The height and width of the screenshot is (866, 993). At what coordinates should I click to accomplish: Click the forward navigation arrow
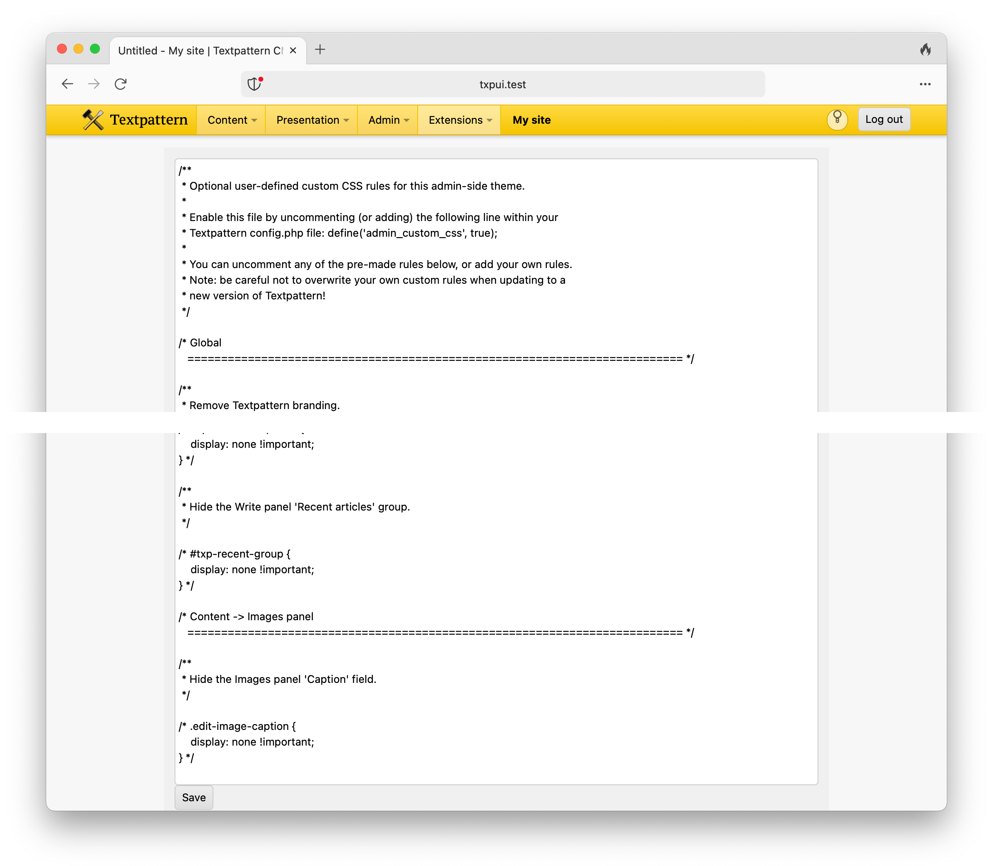coord(94,84)
